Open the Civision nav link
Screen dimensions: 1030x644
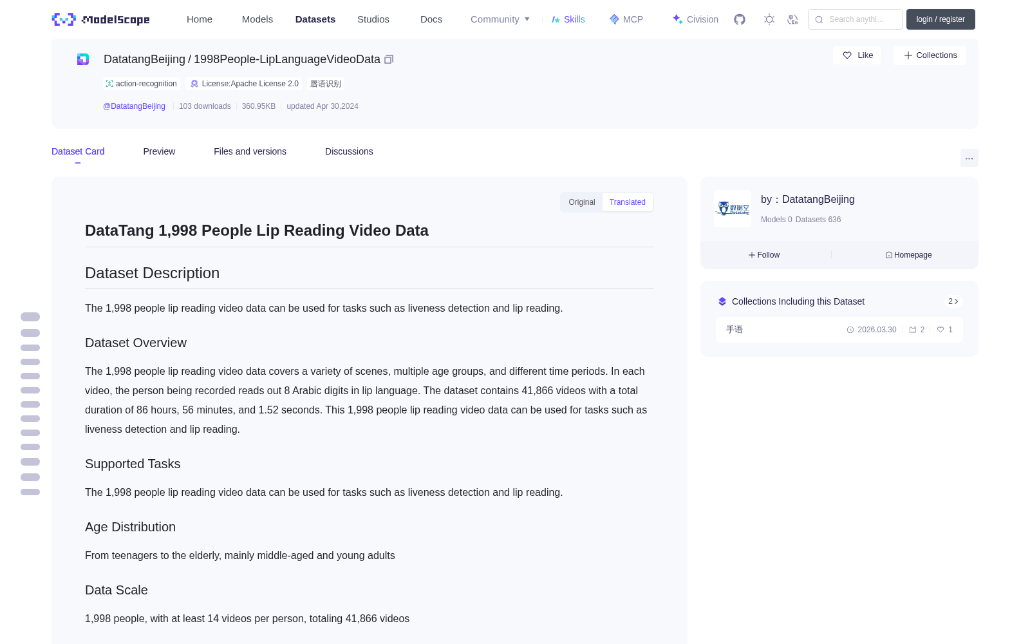pyautogui.click(x=695, y=19)
